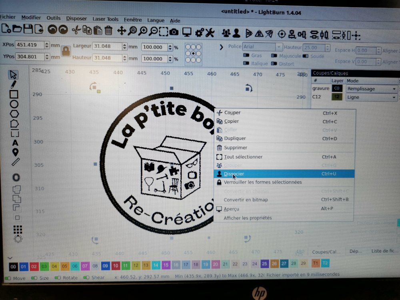This screenshot has height=300, width=400.
Task: Open the Police font dropdown
Action: pyautogui.click(x=262, y=47)
